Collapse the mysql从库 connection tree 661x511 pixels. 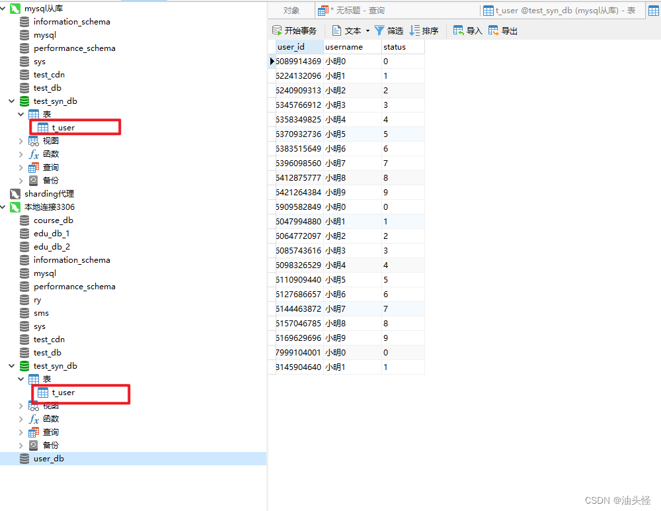[x=4, y=9]
